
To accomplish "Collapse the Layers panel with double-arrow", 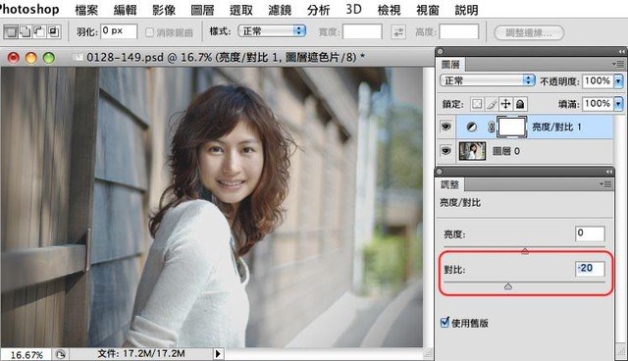I will click(621, 52).
